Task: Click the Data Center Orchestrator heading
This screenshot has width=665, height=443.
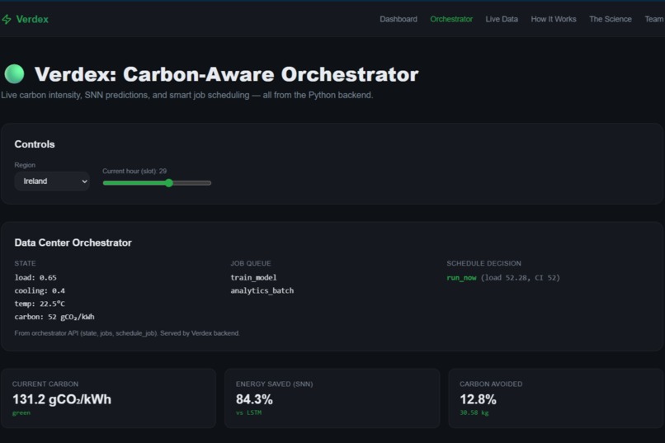Action: (73, 243)
